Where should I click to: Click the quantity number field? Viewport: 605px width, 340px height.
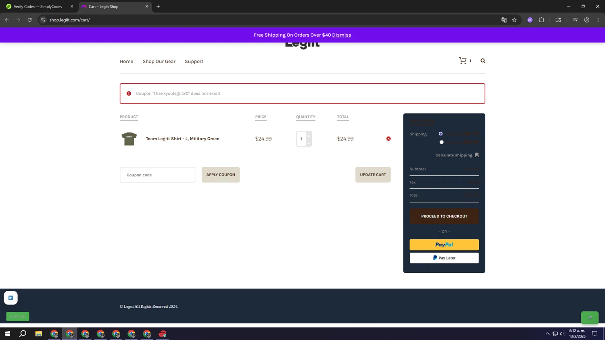pyautogui.click(x=301, y=139)
